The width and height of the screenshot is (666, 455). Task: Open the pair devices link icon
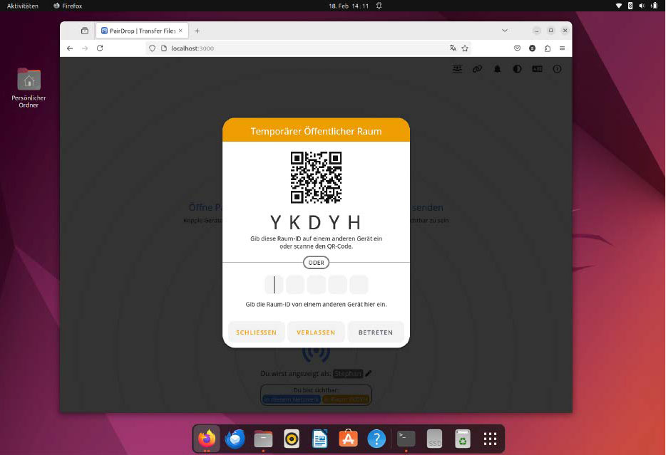click(477, 69)
